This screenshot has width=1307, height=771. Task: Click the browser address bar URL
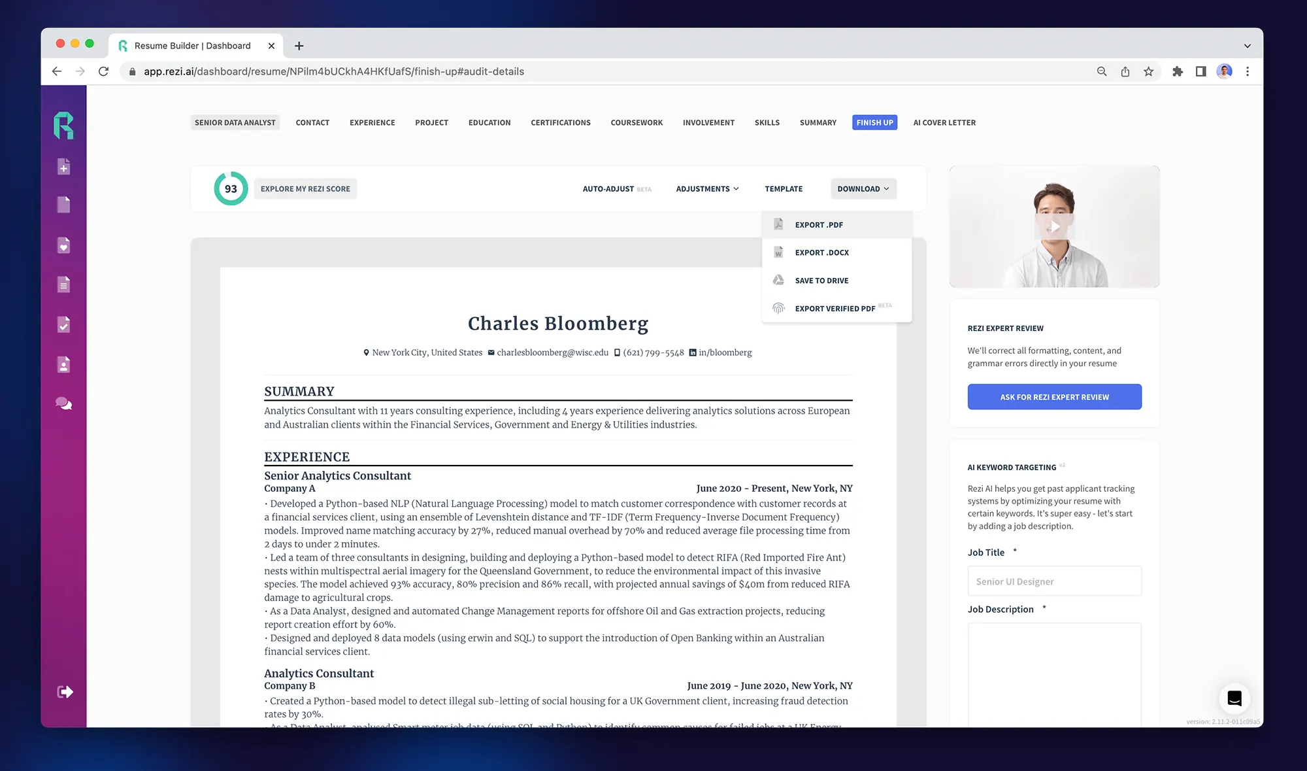[x=334, y=71]
